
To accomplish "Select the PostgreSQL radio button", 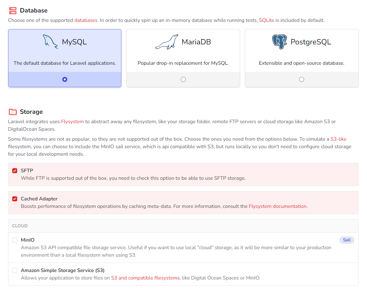I will click(x=301, y=79).
